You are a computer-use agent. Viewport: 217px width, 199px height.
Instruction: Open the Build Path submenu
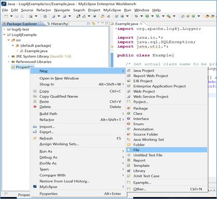(x=79, y=113)
